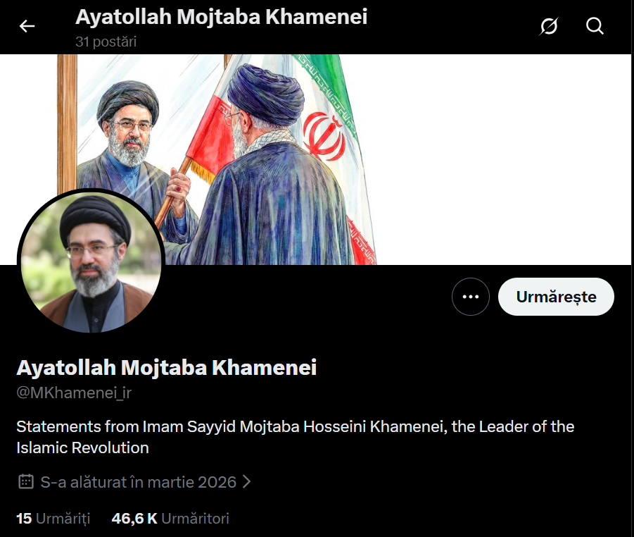Click the header title Ayatollah Mojtaba Khamenei
The width and height of the screenshot is (634, 537).
tap(221, 17)
